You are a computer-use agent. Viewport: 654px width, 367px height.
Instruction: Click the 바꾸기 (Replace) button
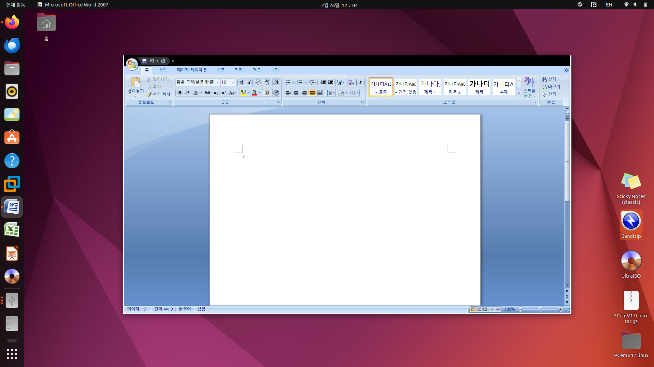pos(551,87)
